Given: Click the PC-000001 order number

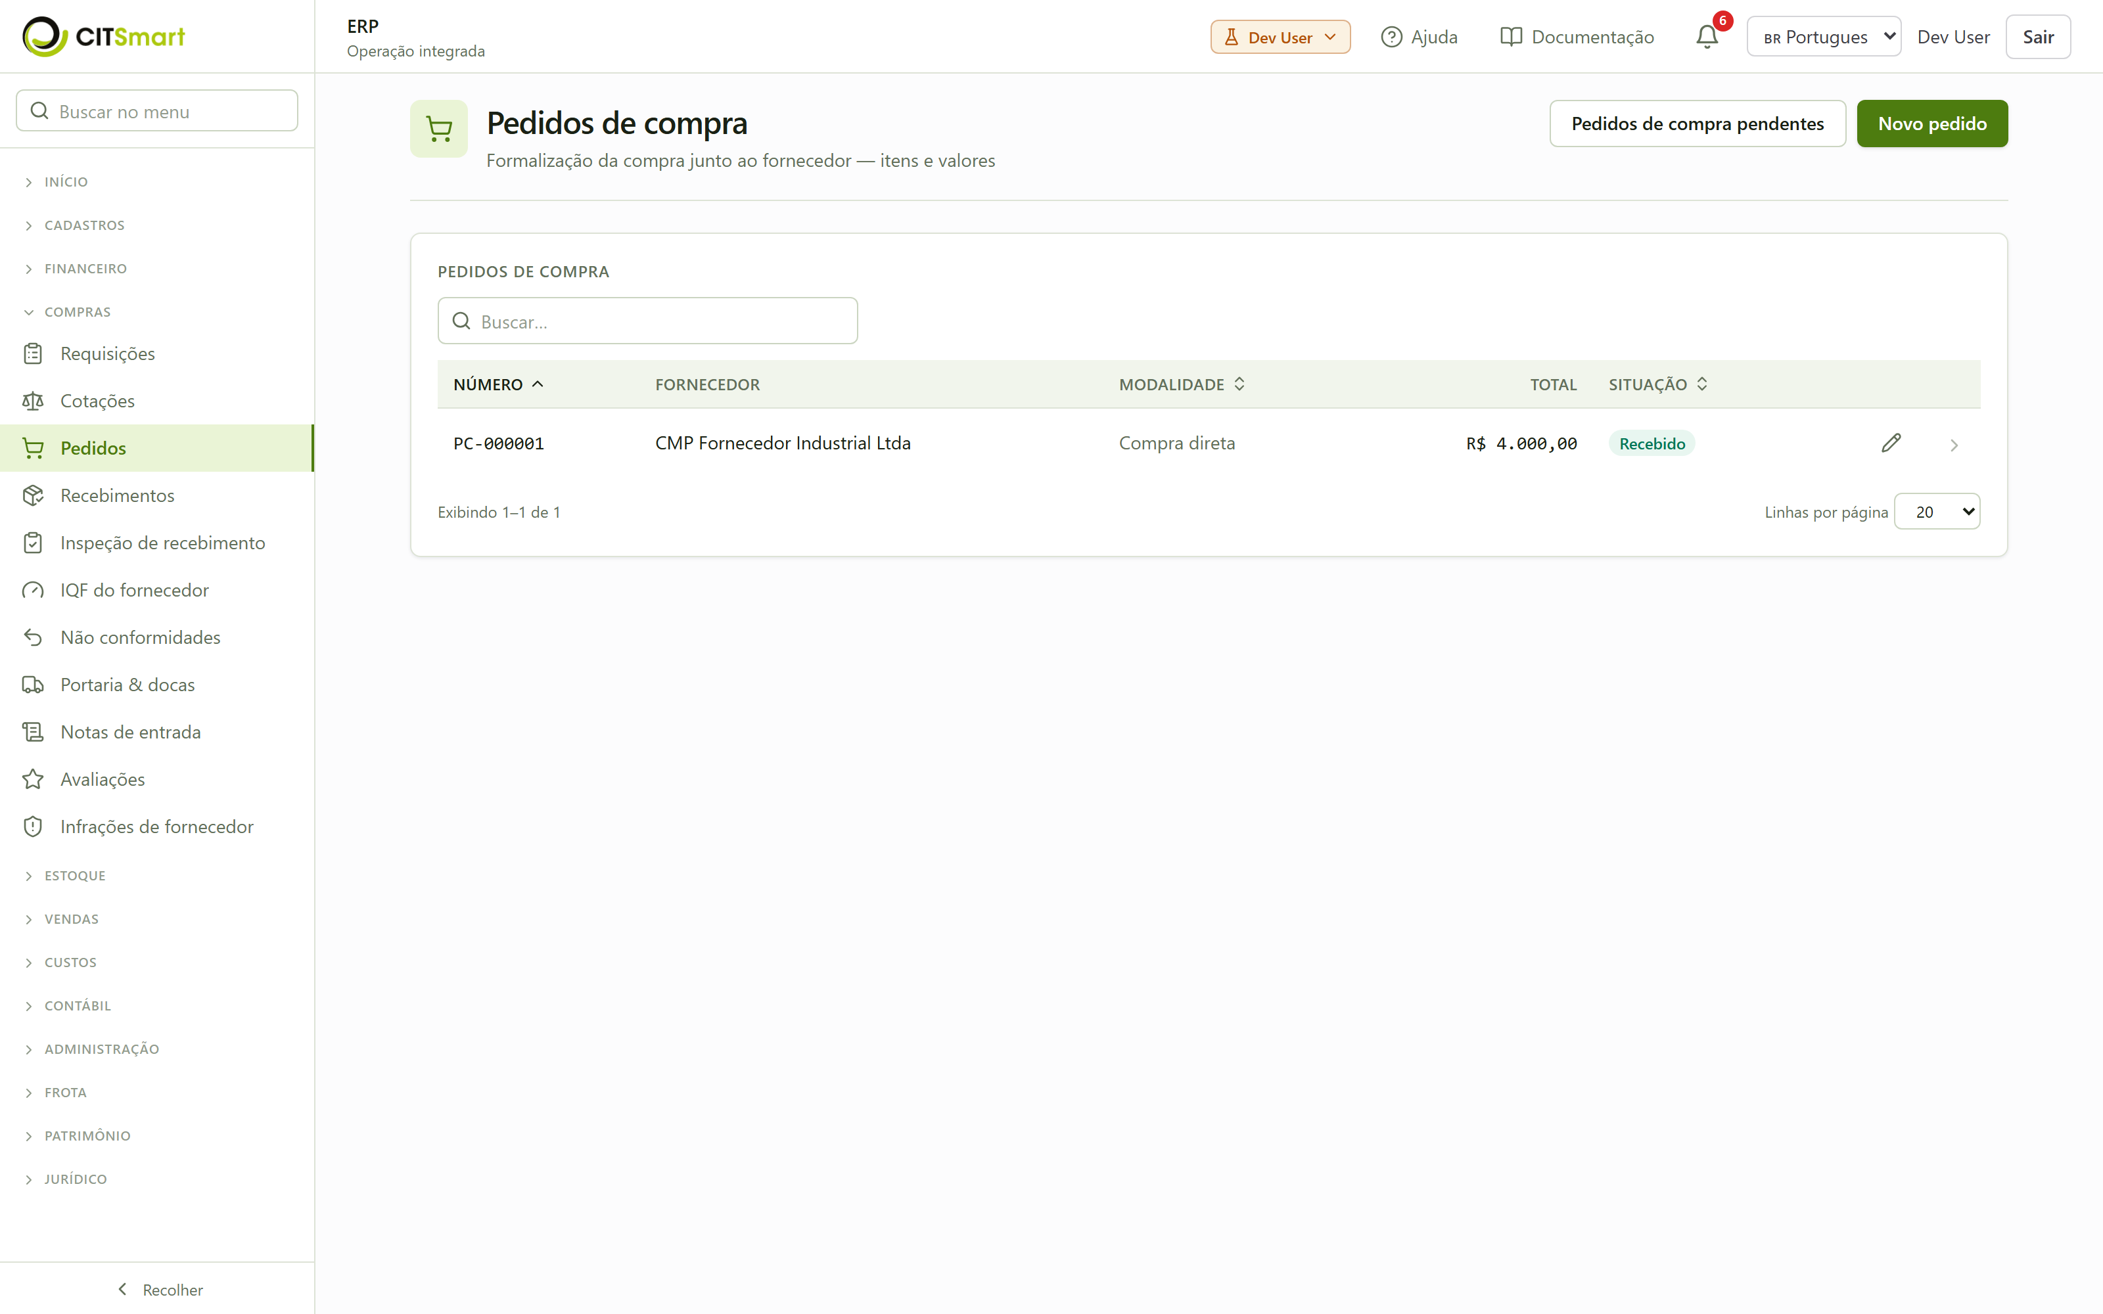Looking at the screenshot, I should [x=499, y=443].
